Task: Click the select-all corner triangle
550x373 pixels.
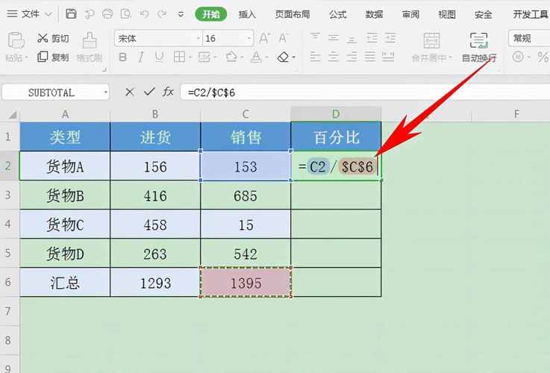Action: (x=13, y=115)
